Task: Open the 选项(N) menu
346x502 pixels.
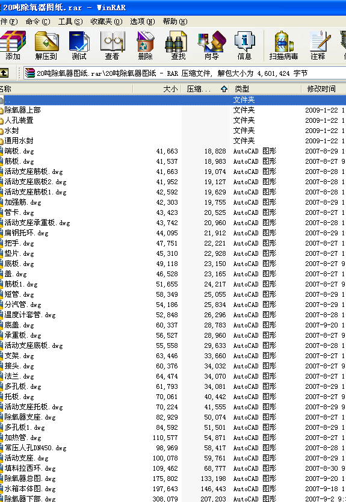Action: (x=143, y=22)
